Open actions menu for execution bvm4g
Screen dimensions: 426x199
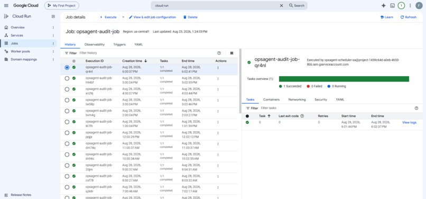click(x=218, y=111)
